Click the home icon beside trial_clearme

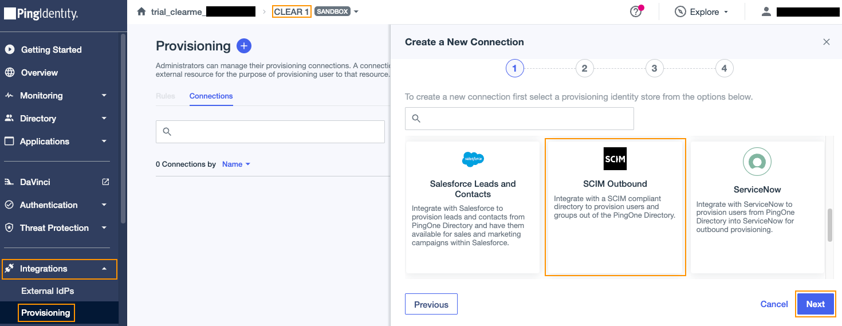[141, 11]
